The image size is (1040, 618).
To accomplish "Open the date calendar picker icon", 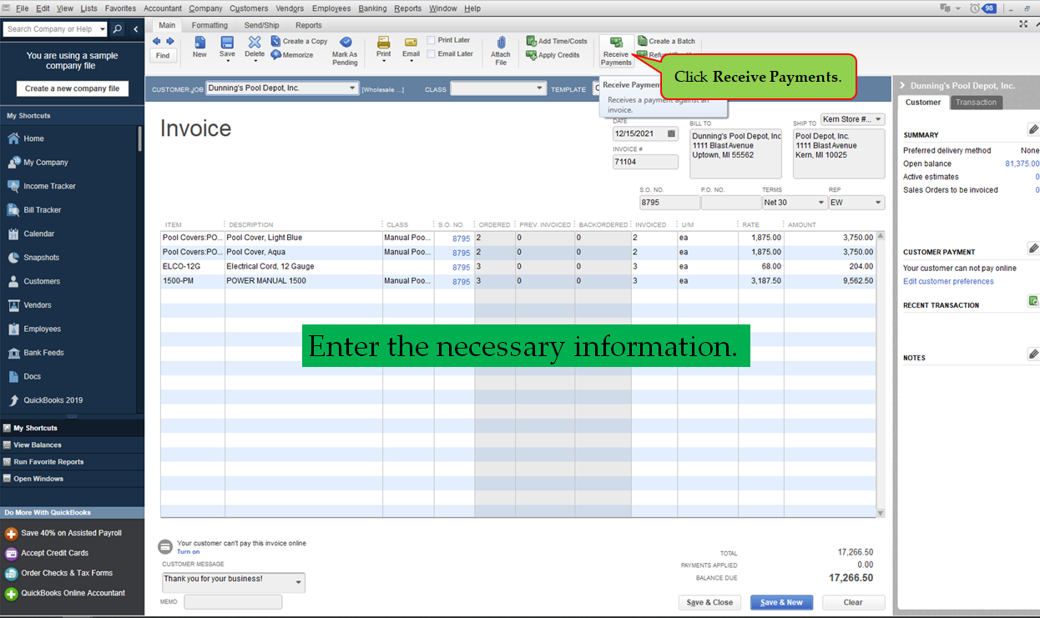I will 671,133.
